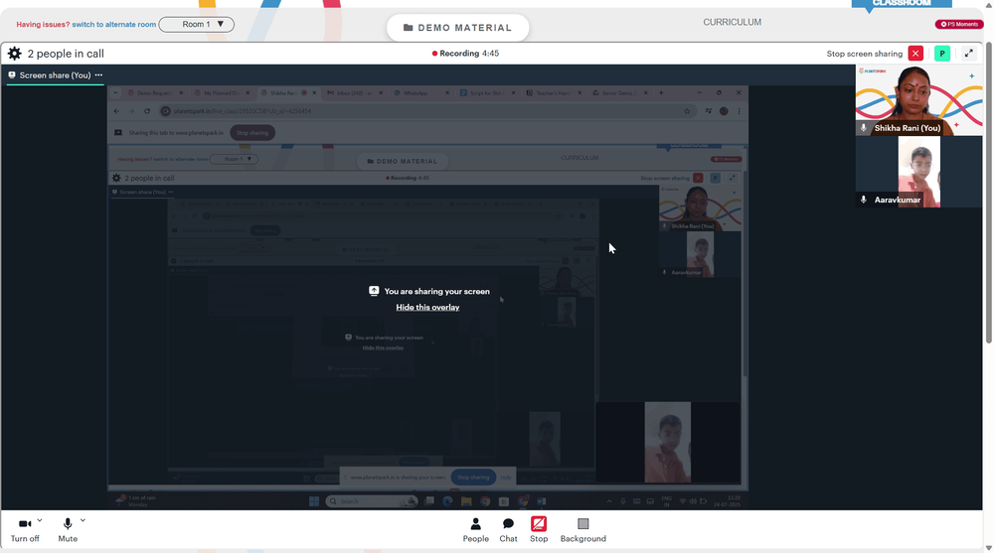The image size is (994, 553).
Task: Expand camera options chevron
Action: point(40,520)
